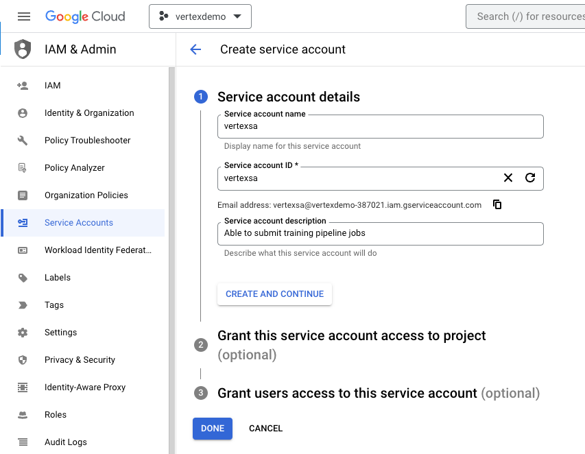Cancel the service account creation
This screenshot has width=585, height=454.
(x=265, y=429)
